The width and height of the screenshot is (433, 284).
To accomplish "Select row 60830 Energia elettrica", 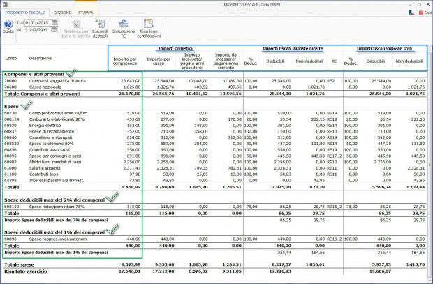I will (x=215, y=126).
